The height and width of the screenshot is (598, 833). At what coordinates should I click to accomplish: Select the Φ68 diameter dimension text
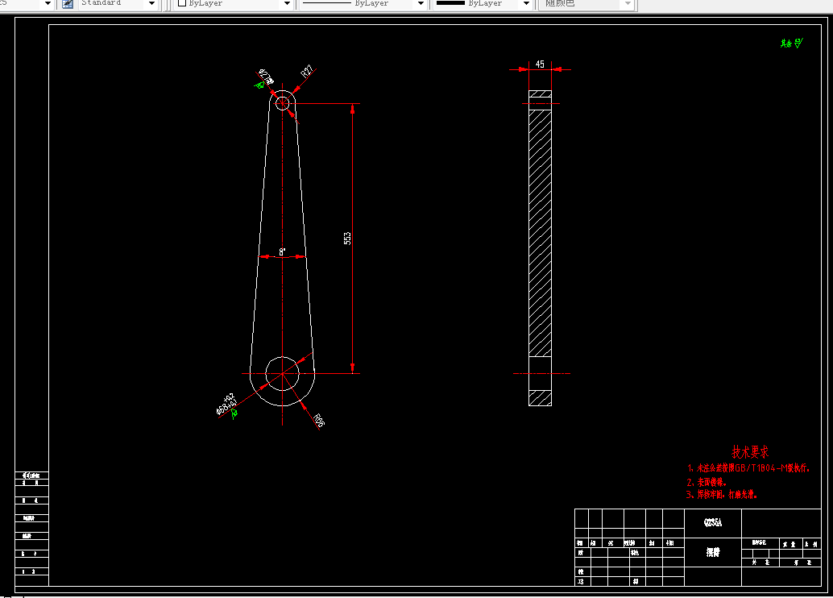[226, 405]
